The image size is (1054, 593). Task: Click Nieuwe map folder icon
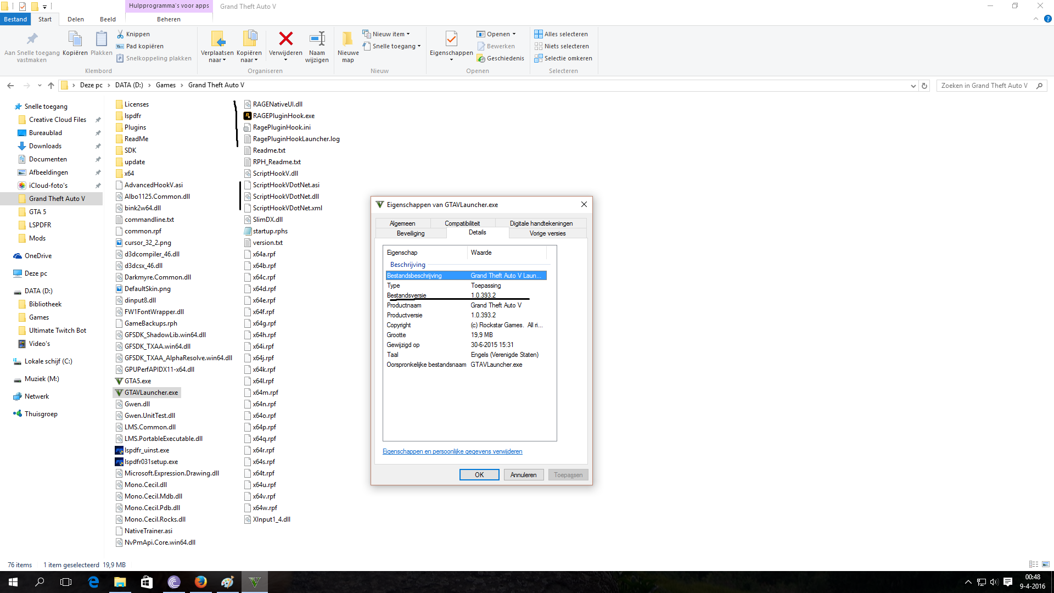[347, 39]
